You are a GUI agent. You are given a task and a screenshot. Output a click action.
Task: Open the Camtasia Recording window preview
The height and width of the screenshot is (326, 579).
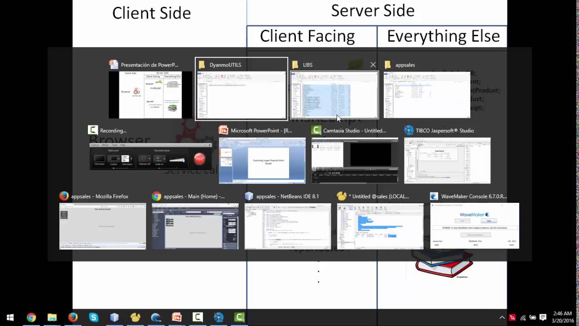tap(151, 157)
